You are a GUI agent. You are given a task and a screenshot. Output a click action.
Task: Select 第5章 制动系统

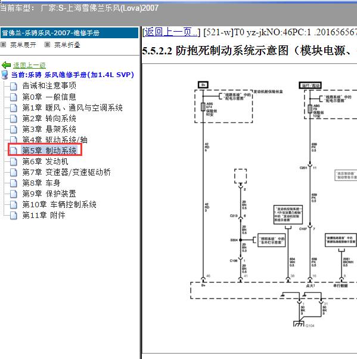(x=49, y=151)
